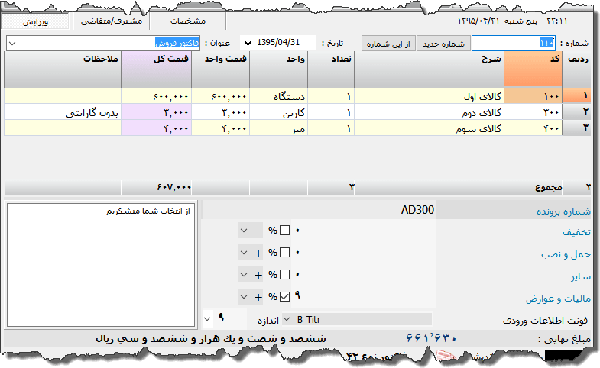Click the کد column header
The width and height of the screenshot is (600, 368).
tap(533, 69)
